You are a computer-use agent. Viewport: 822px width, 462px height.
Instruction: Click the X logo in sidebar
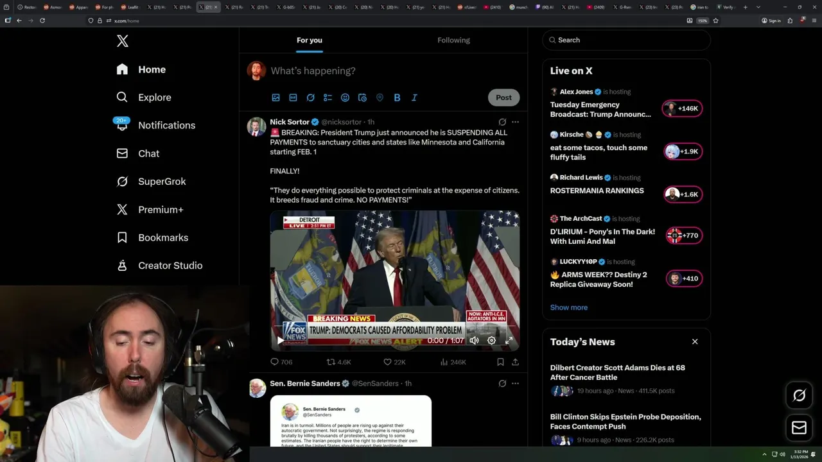click(x=123, y=41)
